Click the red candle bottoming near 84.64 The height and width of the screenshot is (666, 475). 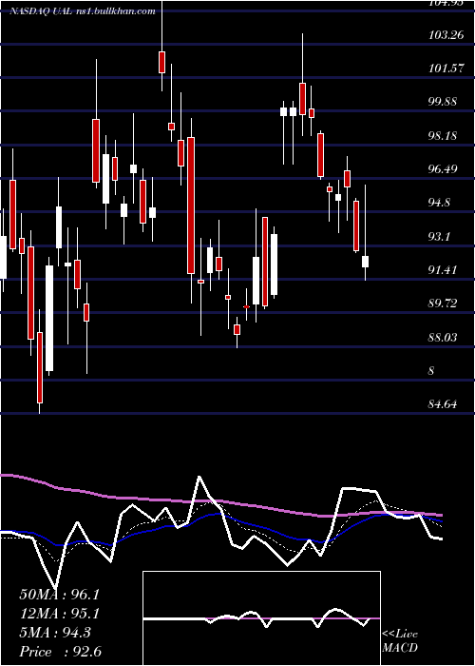click(40, 367)
